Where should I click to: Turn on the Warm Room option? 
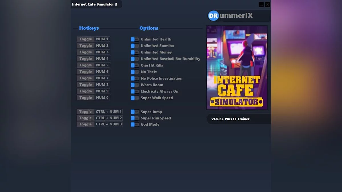click(135, 85)
